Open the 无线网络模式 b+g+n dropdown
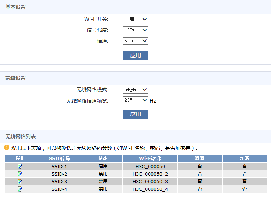 (x=135, y=90)
